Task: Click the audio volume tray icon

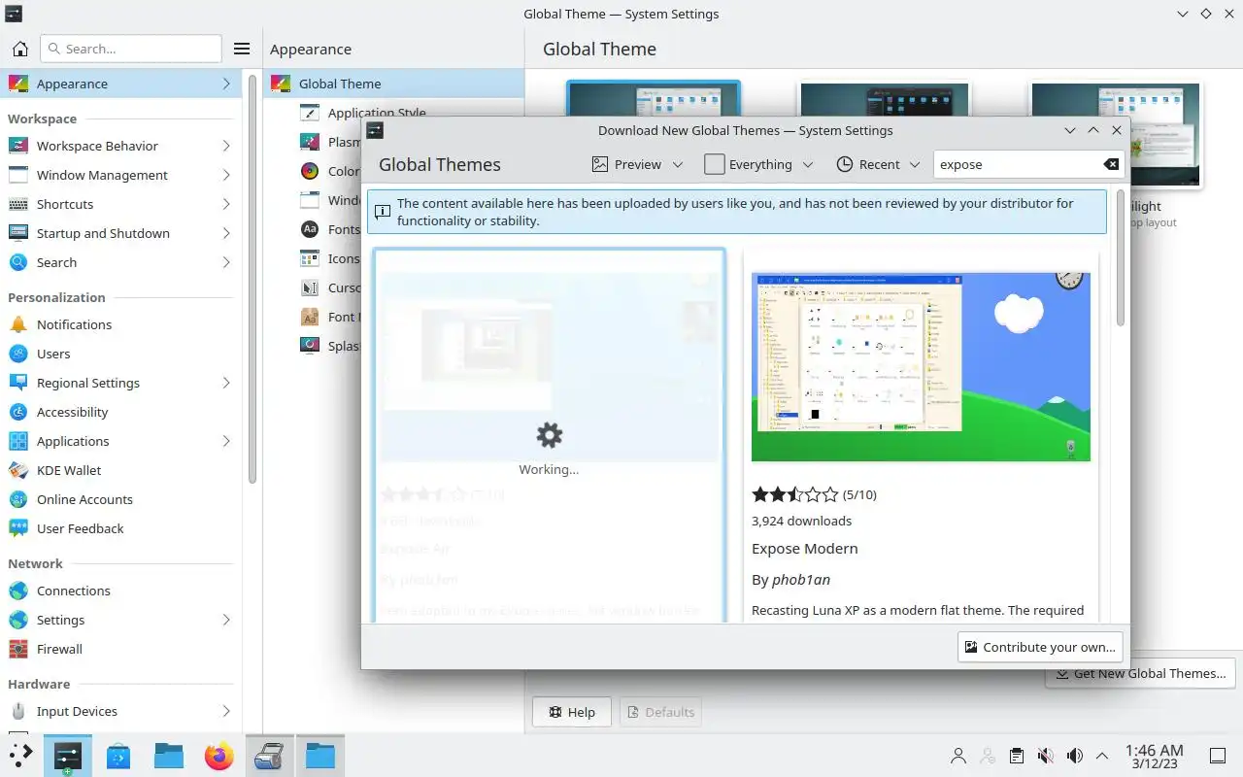Action: [1074, 756]
